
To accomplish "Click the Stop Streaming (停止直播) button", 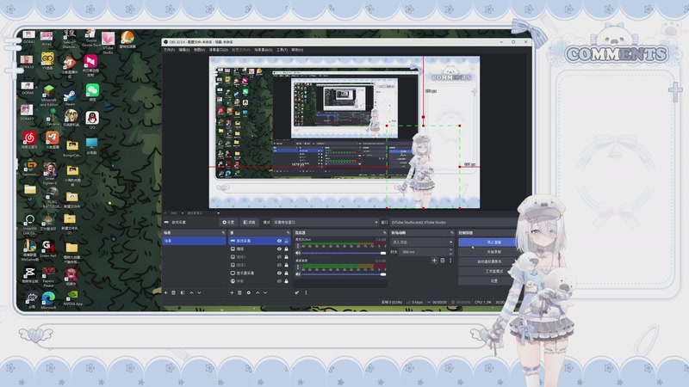I will tap(487, 243).
